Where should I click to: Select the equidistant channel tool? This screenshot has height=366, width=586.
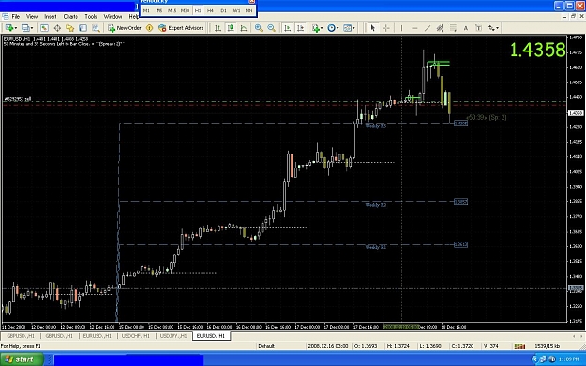tap(441, 28)
